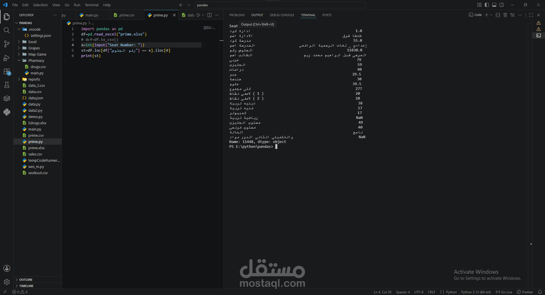Screen dimensions: 545x295
Task: Close the terminal panel
Action: [x=538, y=15]
